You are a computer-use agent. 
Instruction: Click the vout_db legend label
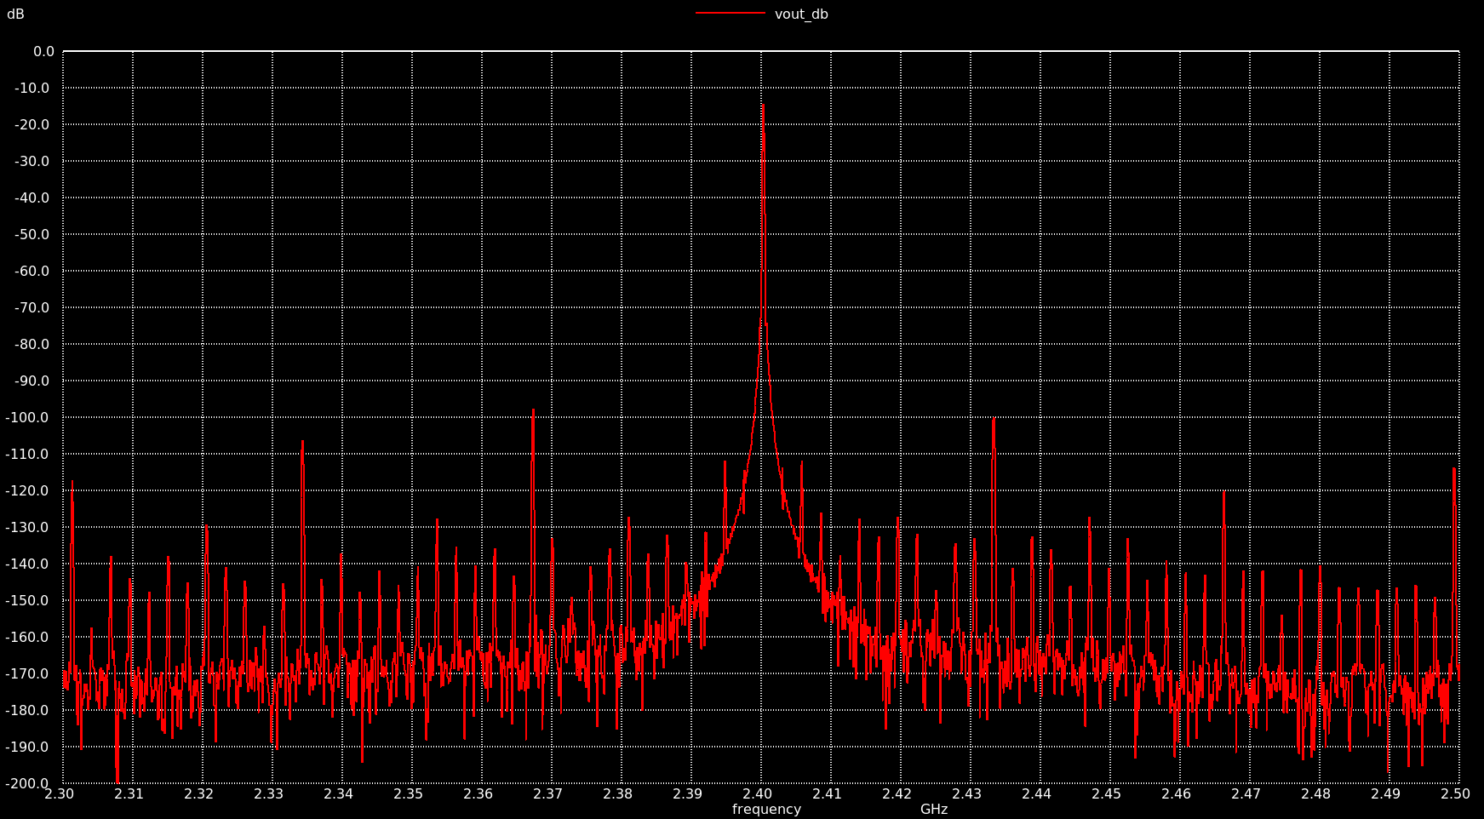(801, 14)
